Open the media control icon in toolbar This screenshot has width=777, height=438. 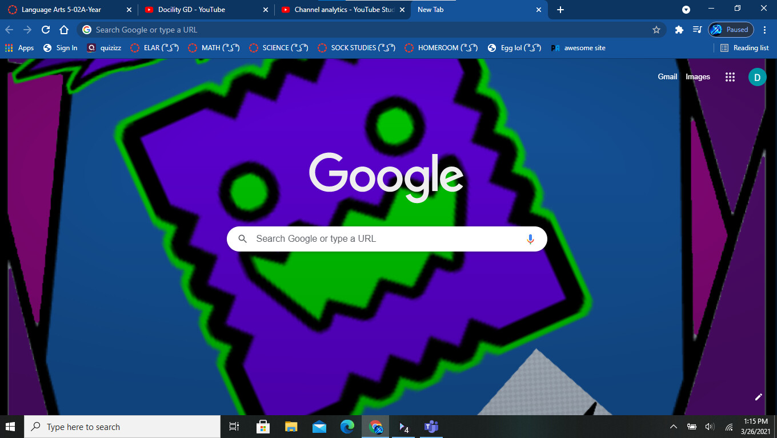point(697,30)
